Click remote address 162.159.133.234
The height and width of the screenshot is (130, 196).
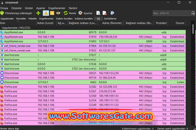point(109,73)
